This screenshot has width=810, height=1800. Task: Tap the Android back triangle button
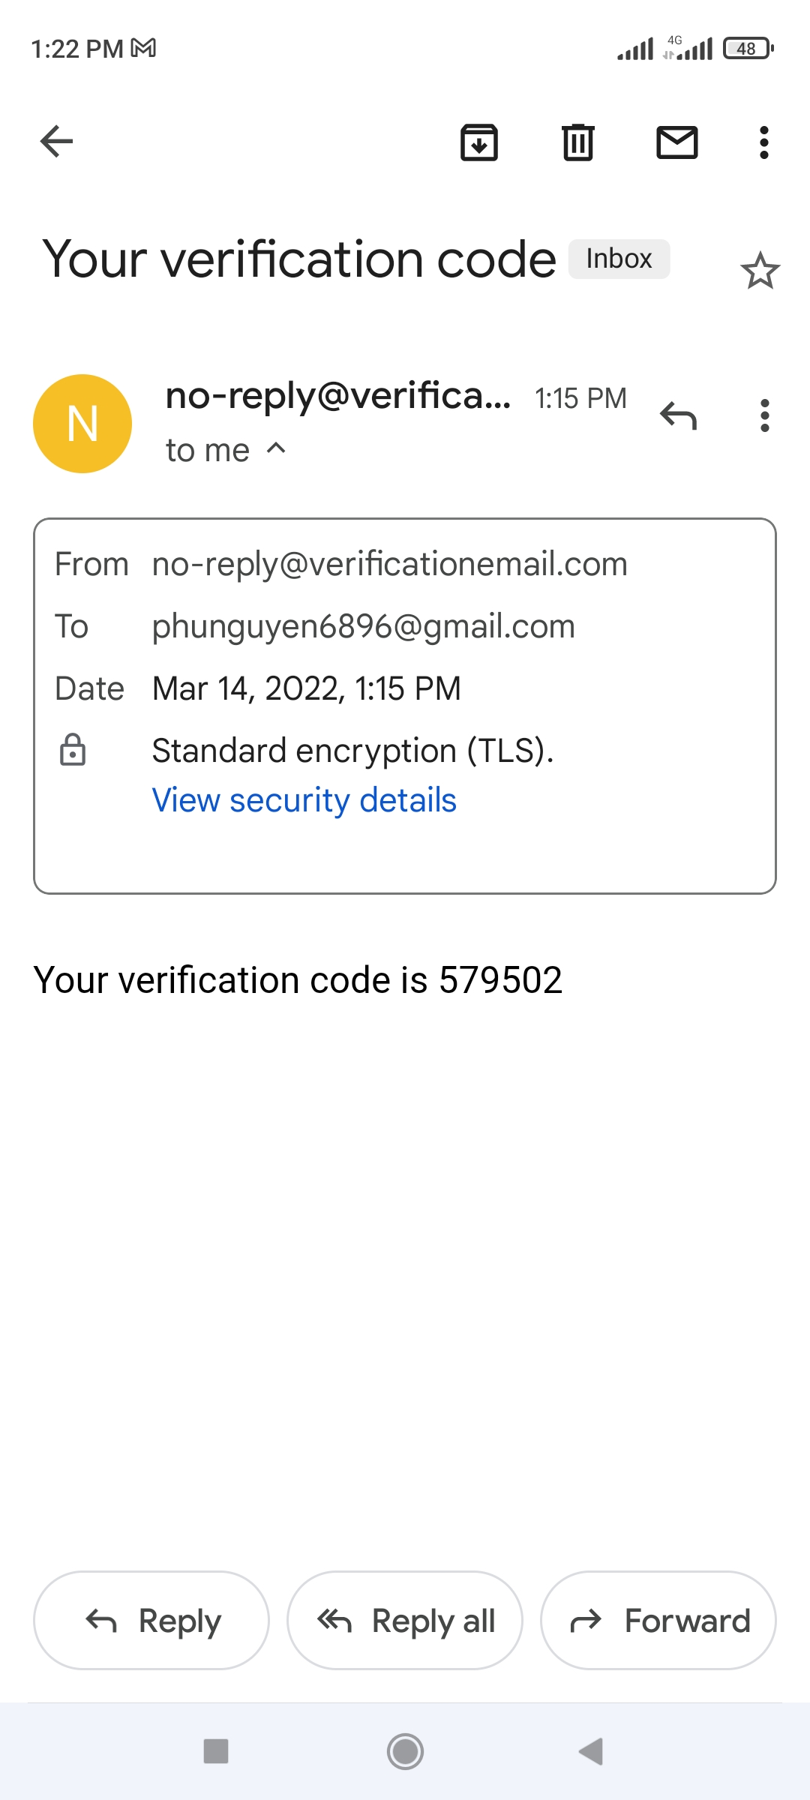point(592,1752)
